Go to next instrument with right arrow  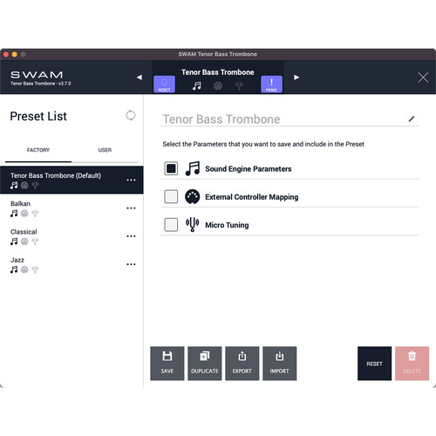296,78
